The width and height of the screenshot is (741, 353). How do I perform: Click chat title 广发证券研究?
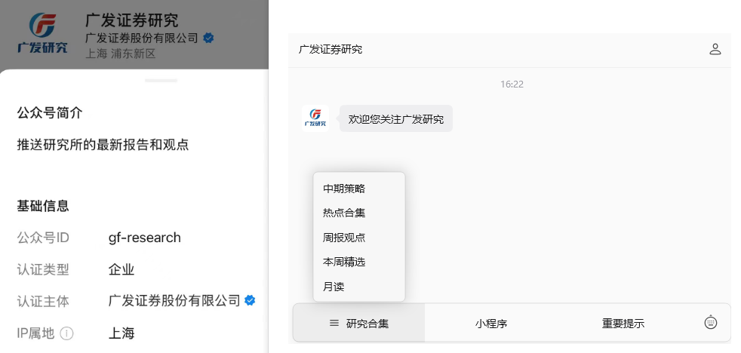(x=331, y=49)
